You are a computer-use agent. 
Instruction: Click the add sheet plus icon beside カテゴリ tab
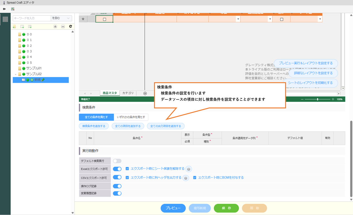pos(145,93)
